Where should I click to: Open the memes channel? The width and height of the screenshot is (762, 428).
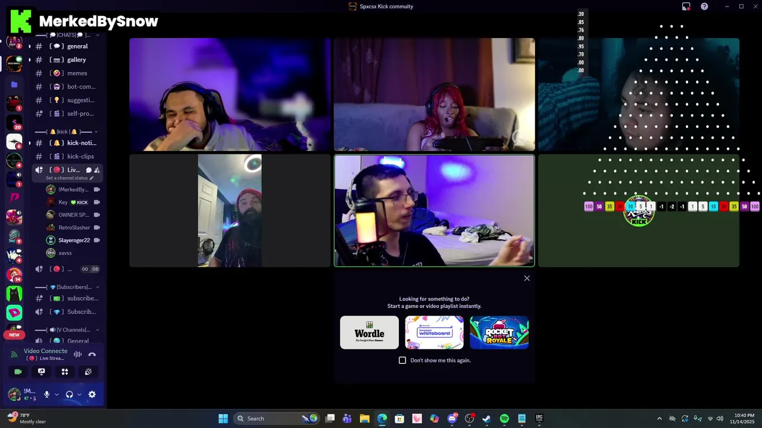pyautogui.click(x=67, y=73)
